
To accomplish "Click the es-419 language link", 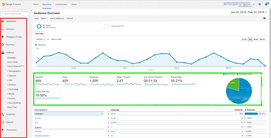I will [113, 123].
